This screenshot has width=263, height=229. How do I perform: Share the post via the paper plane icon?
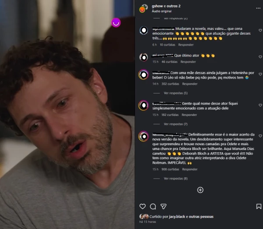pyautogui.click(x=163, y=206)
